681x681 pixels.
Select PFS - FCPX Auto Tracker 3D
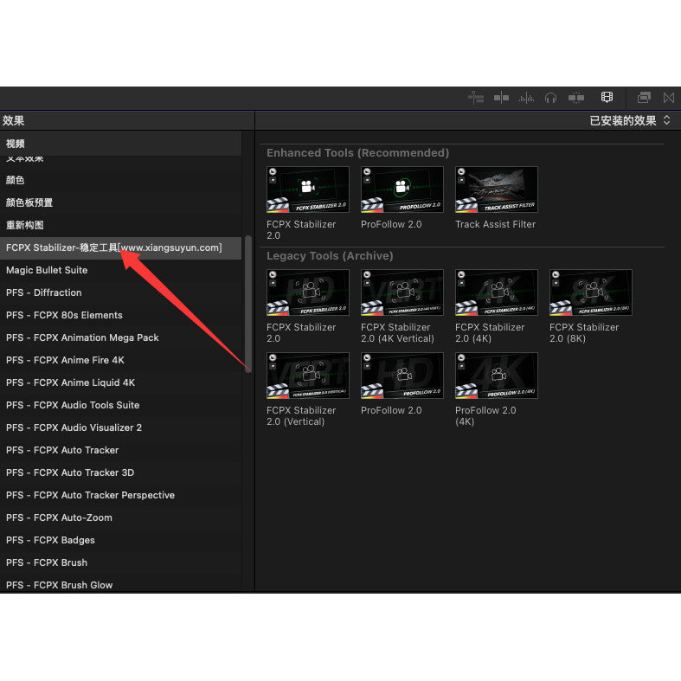pyautogui.click(x=120, y=473)
